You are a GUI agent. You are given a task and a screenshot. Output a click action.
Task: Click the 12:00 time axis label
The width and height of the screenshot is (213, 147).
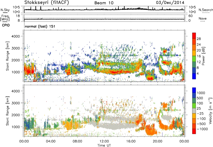point(104,141)
